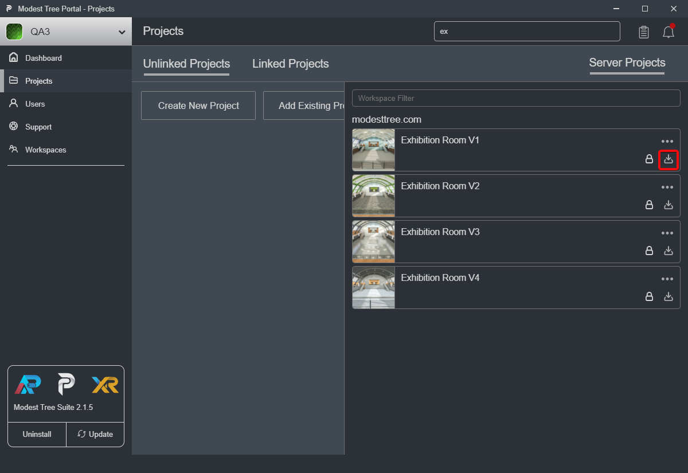Go to Dashboard in the sidebar
The height and width of the screenshot is (473, 688).
pos(66,58)
